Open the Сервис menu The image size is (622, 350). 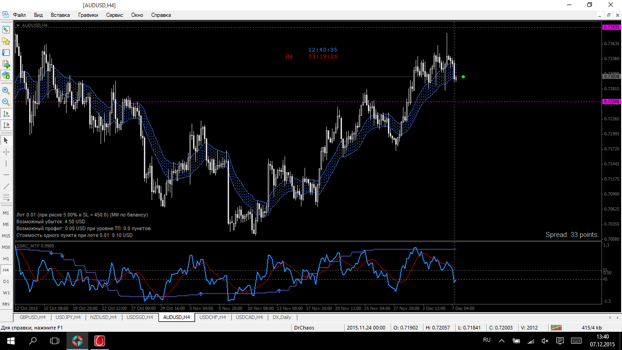[x=115, y=15]
